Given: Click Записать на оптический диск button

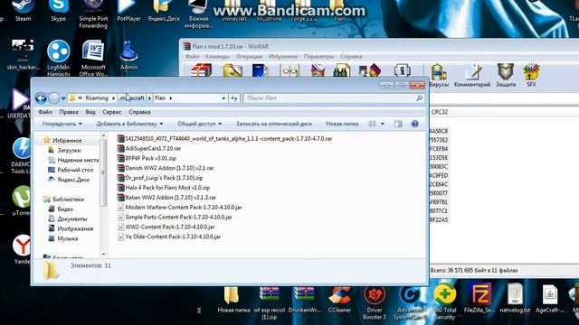Looking at the screenshot, I should (274, 124).
